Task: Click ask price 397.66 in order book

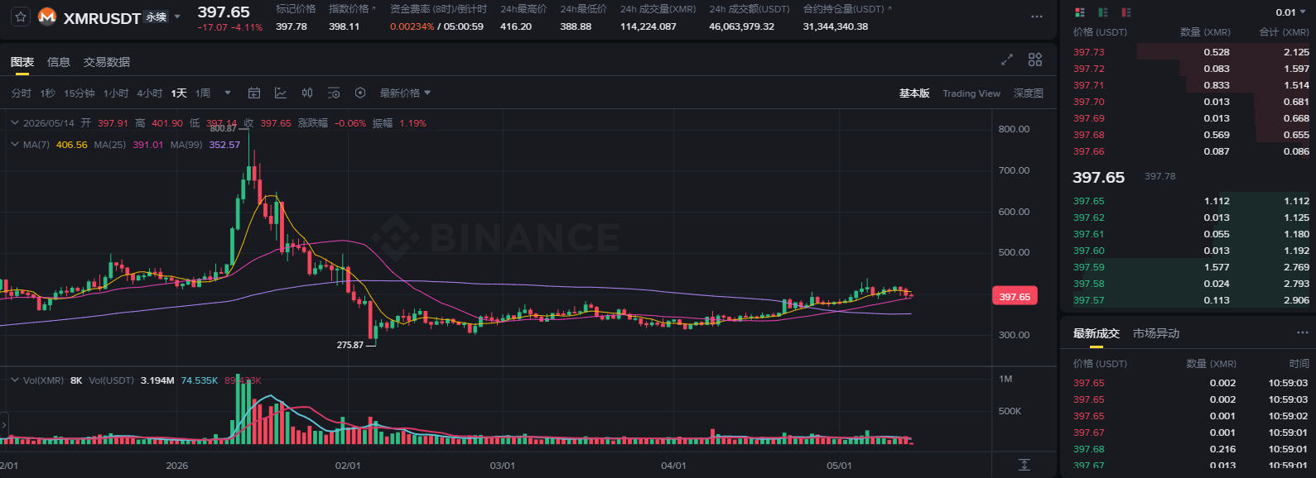Action: point(1088,151)
